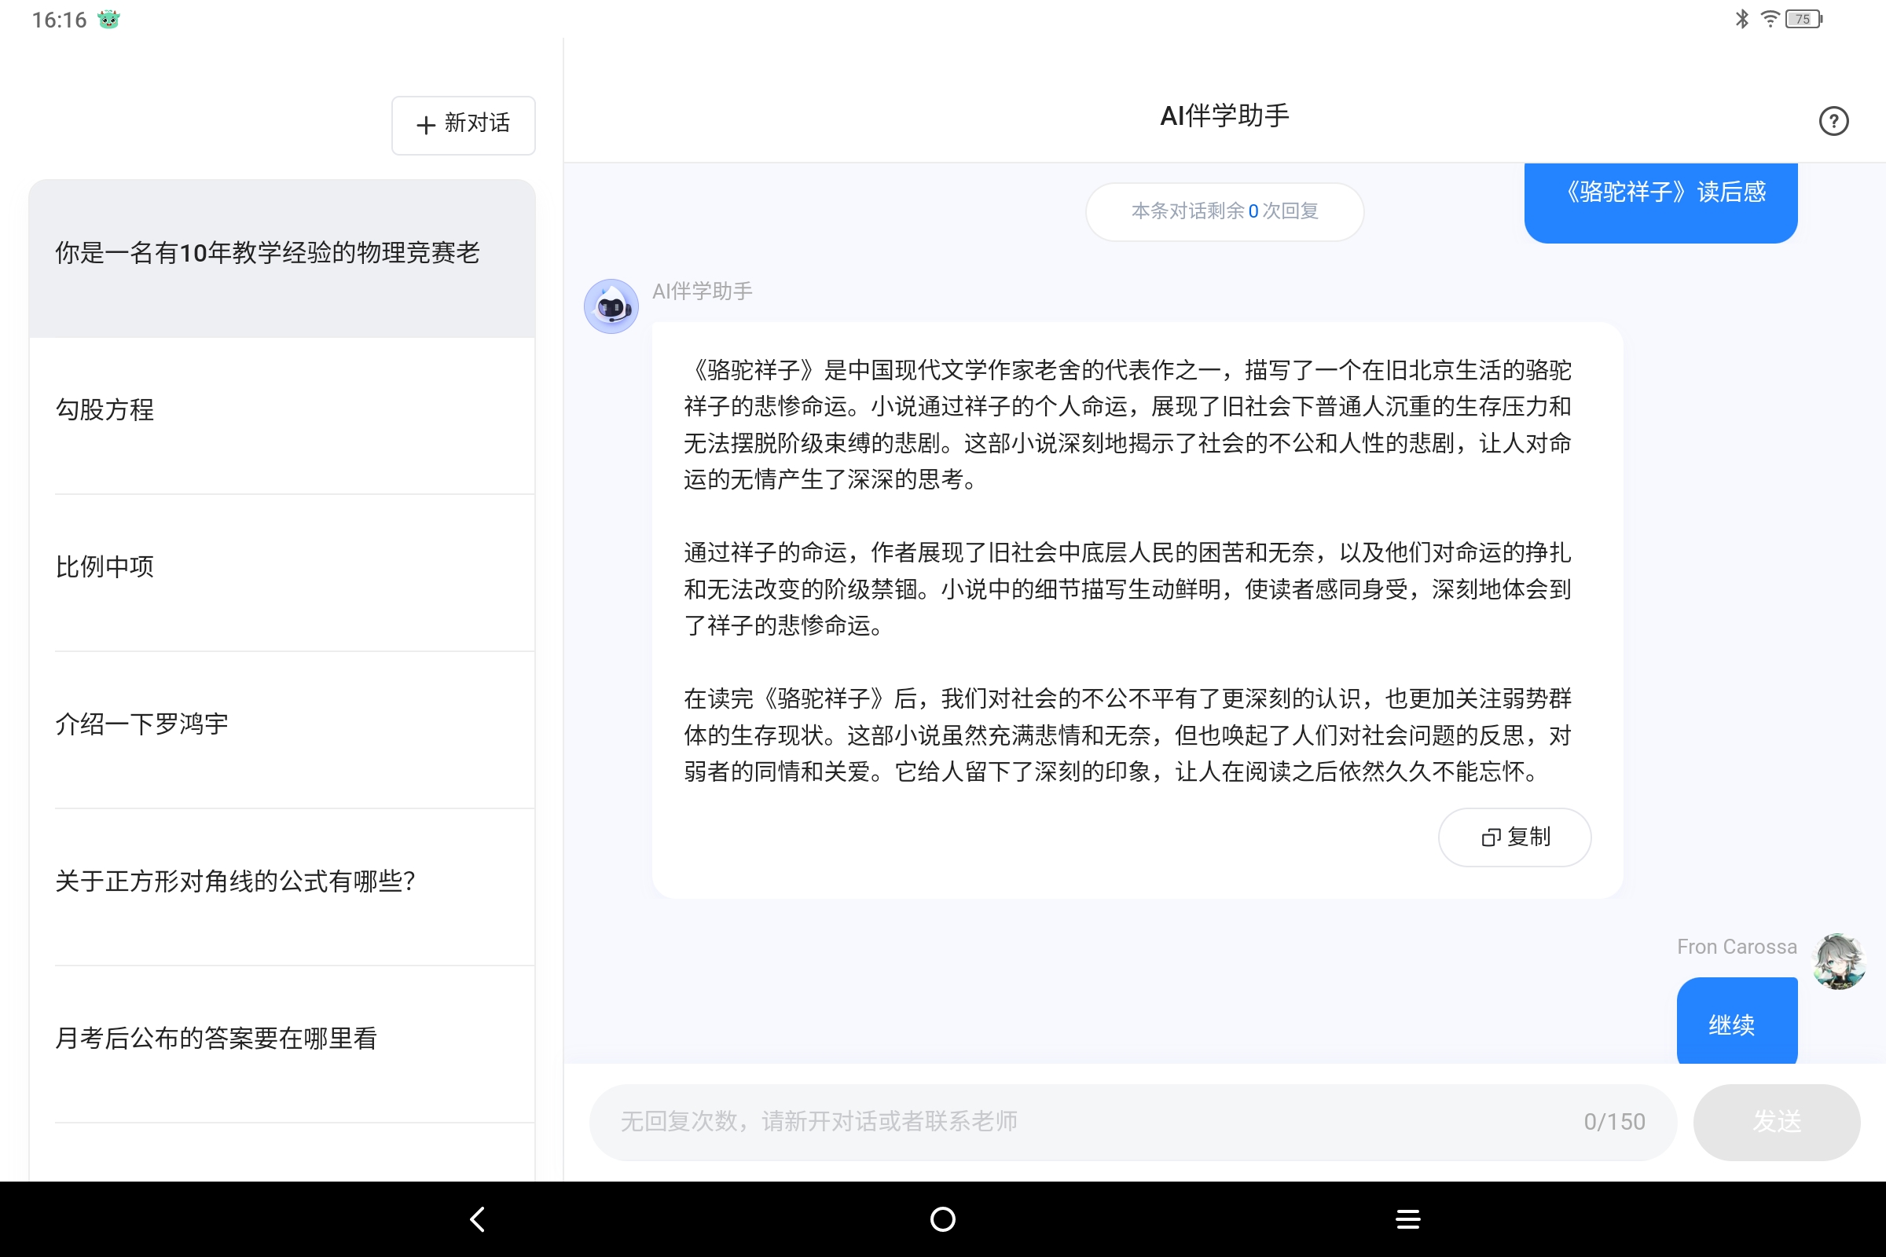The height and width of the screenshot is (1257, 1886).
Task: Tap the battery indicator in status bar
Action: pyautogui.click(x=1803, y=19)
